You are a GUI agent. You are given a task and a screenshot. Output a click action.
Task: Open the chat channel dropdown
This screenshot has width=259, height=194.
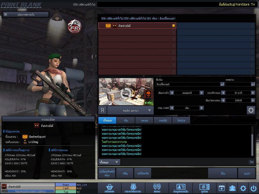coord(117,162)
